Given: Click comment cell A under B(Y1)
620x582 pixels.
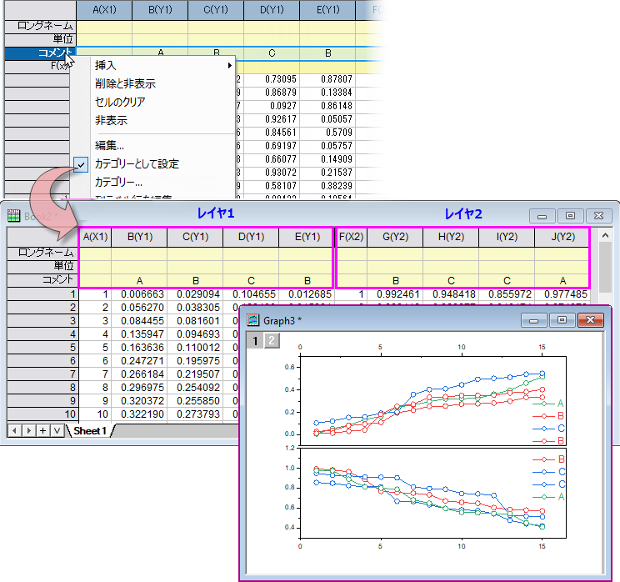Looking at the screenshot, I should pos(139,280).
